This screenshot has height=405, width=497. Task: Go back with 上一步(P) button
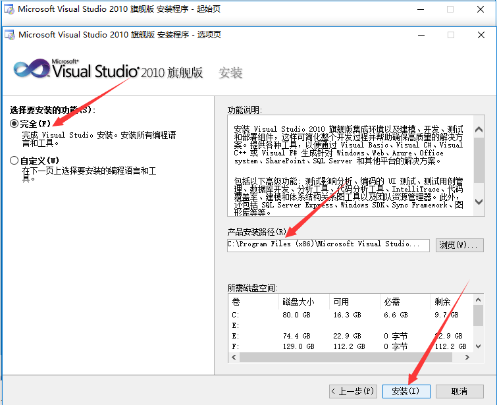click(352, 391)
